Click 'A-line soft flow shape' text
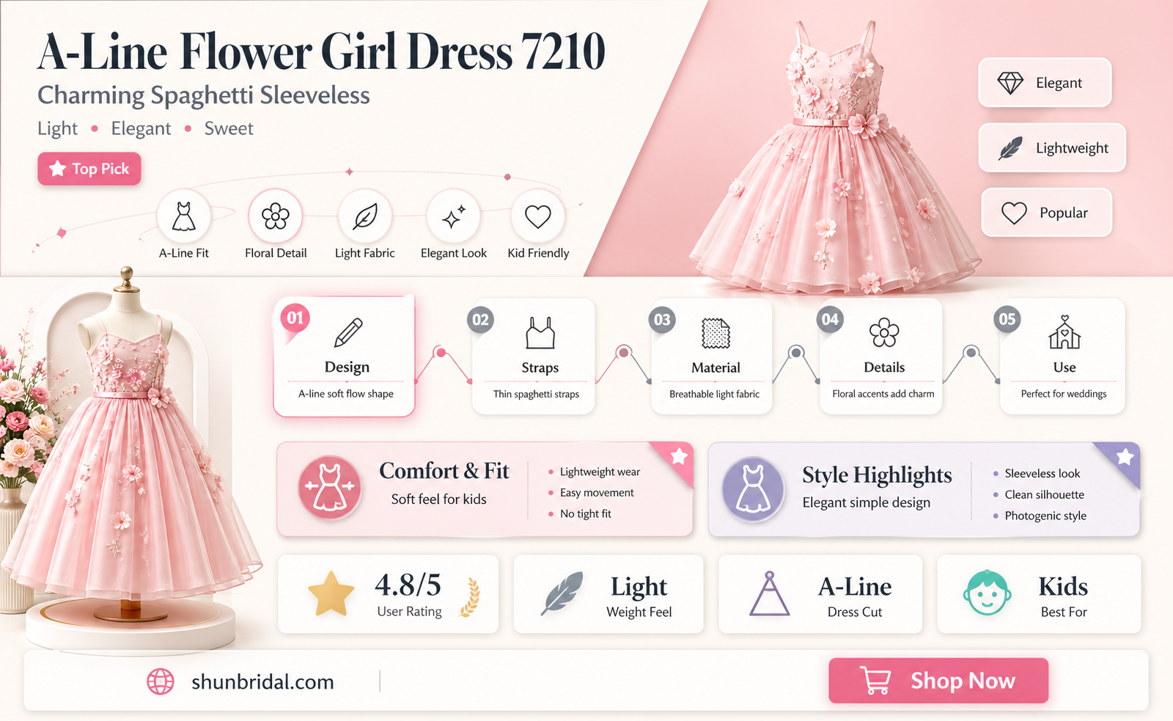The image size is (1173, 721). pyautogui.click(x=346, y=394)
